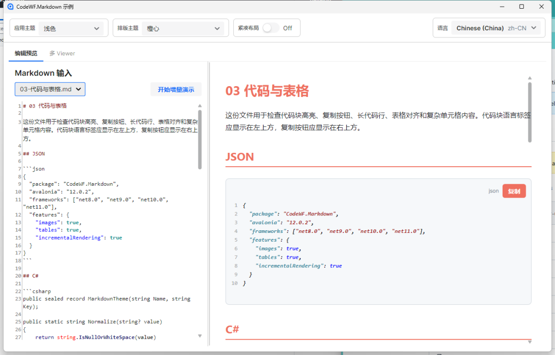
Task: Click the Off label beside the switch
Action: point(287,28)
